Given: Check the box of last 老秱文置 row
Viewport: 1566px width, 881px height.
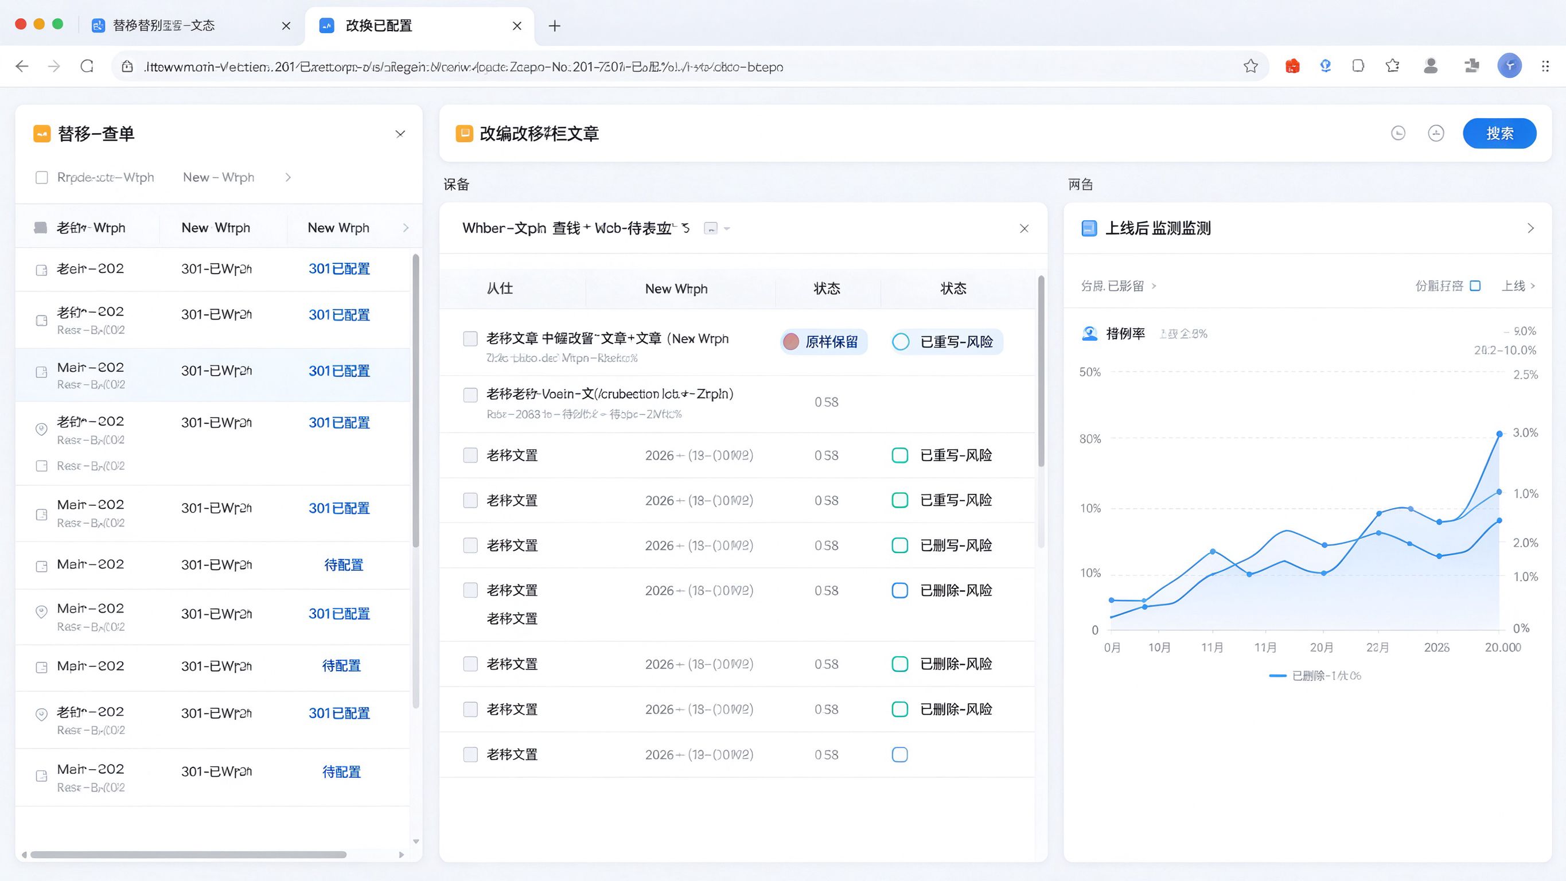Looking at the screenshot, I should pyautogui.click(x=470, y=755).
